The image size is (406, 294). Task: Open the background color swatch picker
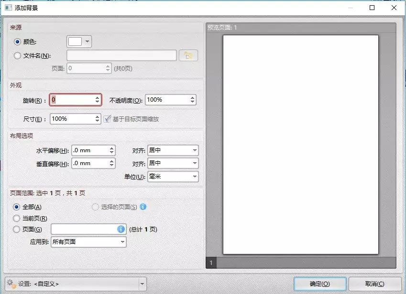click(79, 42)
